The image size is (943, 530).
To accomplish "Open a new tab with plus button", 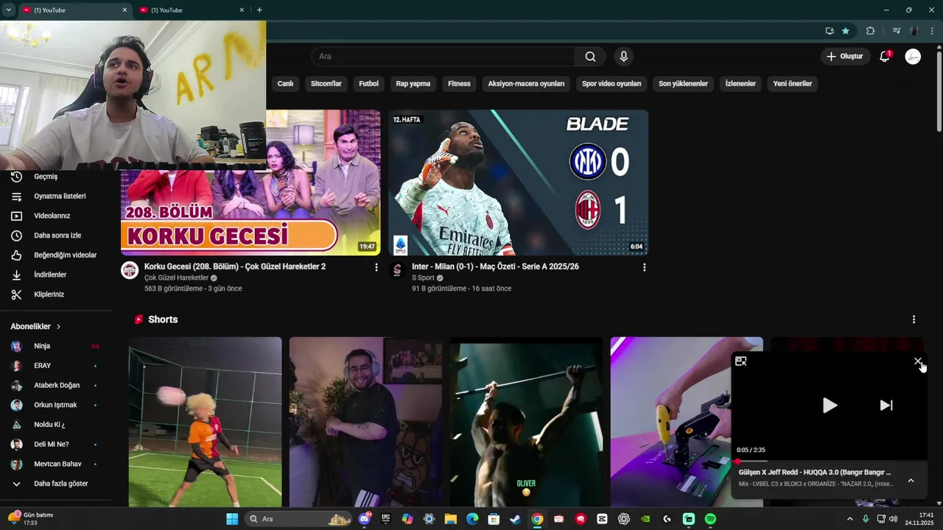I will tap(259, 10).
